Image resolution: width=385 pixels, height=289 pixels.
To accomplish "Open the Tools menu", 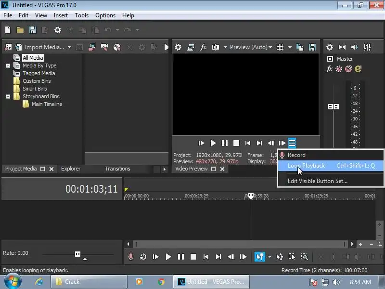I will [x=81, y=15].
